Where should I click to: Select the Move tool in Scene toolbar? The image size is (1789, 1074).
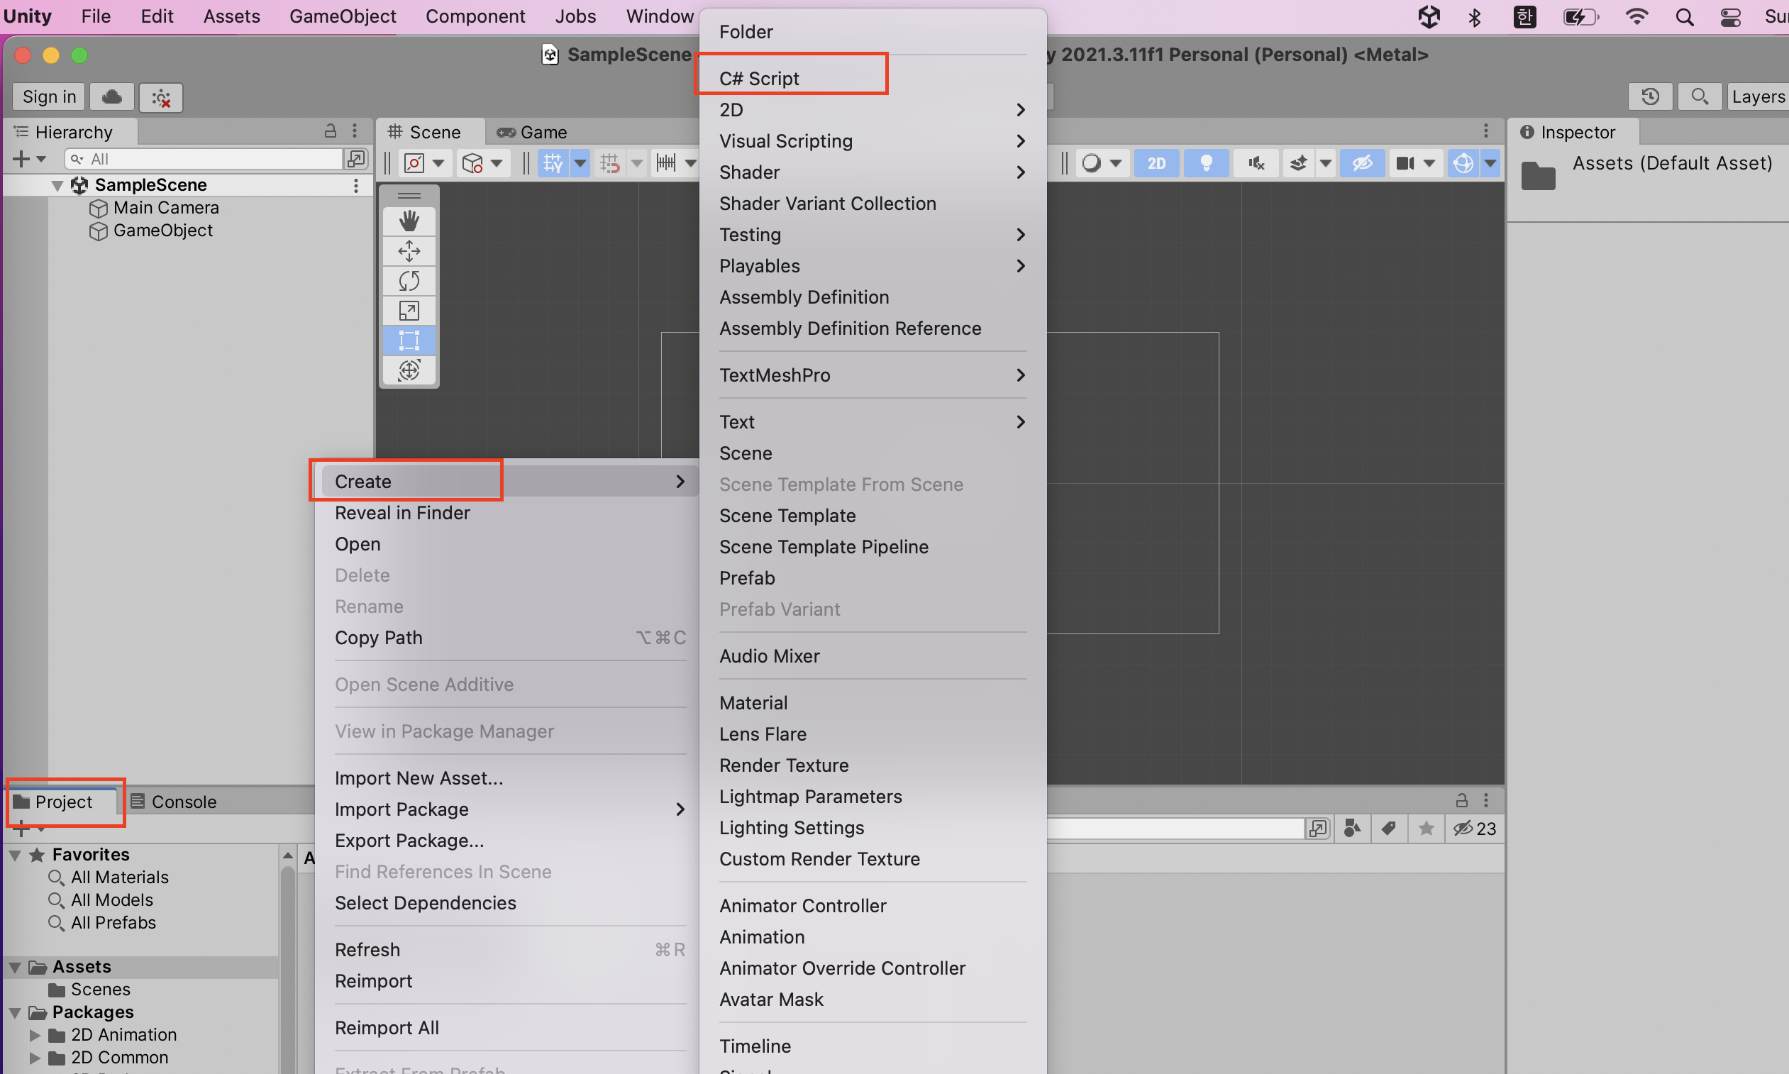(409, 251)
